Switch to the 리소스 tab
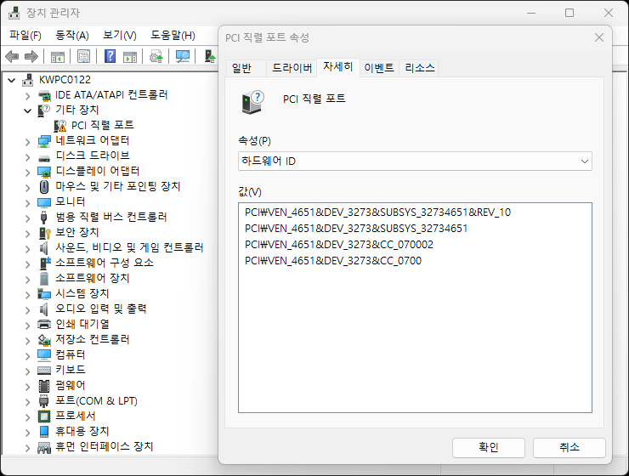Viewport: 629px width, 476px height. (420, 68)
